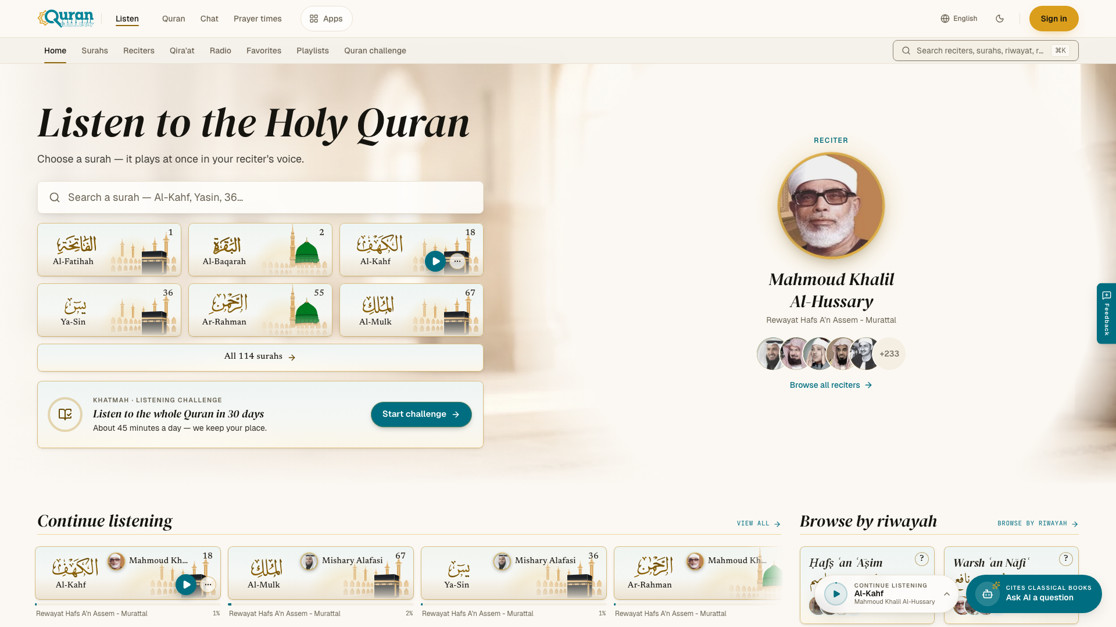1116x627 pixels.
Task: Open Ar-Rahman surah card numbered 55
Action: (260, 310)
